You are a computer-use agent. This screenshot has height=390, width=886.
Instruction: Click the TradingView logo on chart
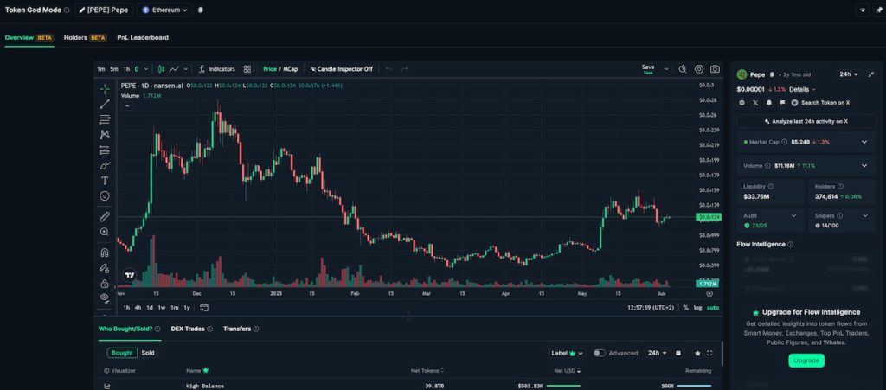pyautogui.click(x=130, y=276)
